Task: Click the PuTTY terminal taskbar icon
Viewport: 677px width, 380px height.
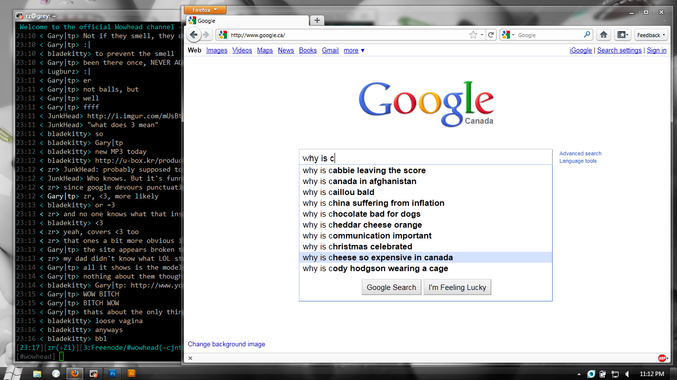Action: pos(93,374)
